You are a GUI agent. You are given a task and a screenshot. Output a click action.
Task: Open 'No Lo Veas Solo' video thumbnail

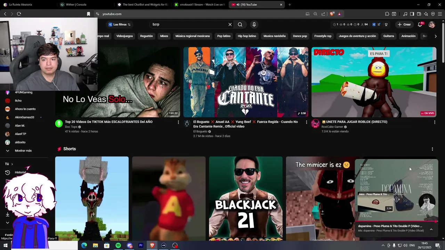pyautogui.click(x=139, y=82)
